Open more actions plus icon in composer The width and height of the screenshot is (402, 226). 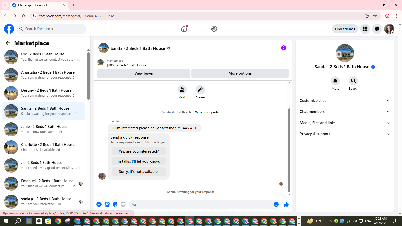click(x=99, y=204)
